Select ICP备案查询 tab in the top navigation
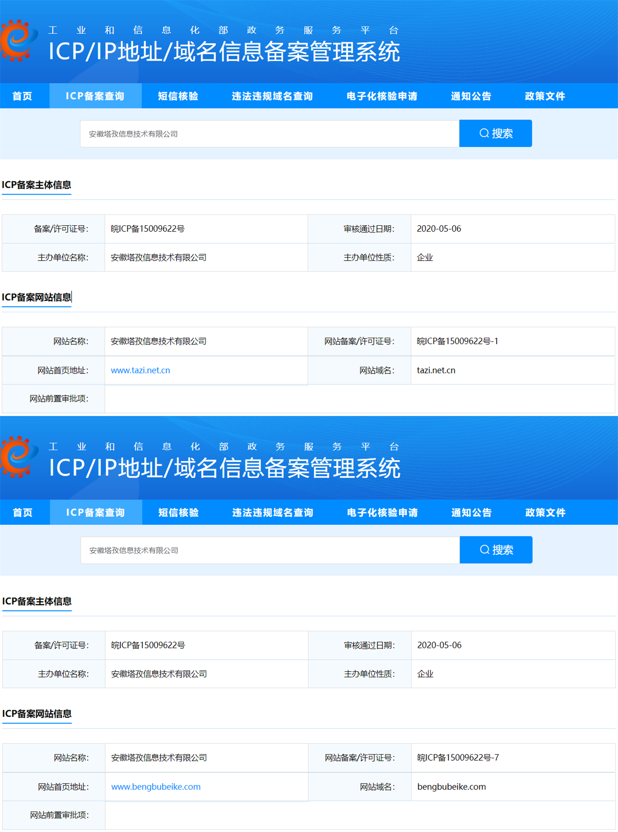Viewport: 618px width, 832px height. tap(95, 96)
